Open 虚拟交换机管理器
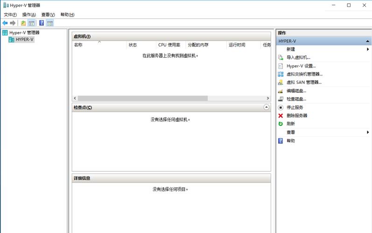The height and width of the screenshot is (233, 372). tap(304, 74)
